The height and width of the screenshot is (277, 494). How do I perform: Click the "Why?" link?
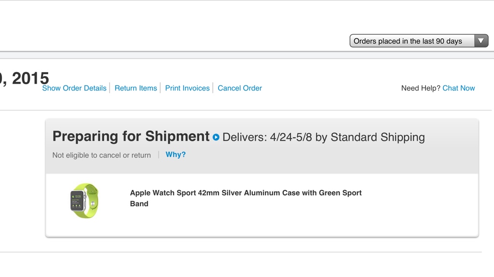(x=176, y=154)
